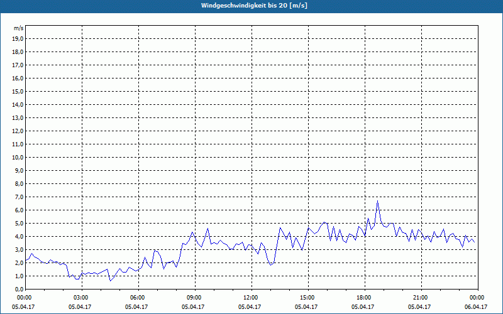Click the 16,0 y-axis value
Viewport: 503px width, 314px height.
click(x=18, y=78)
